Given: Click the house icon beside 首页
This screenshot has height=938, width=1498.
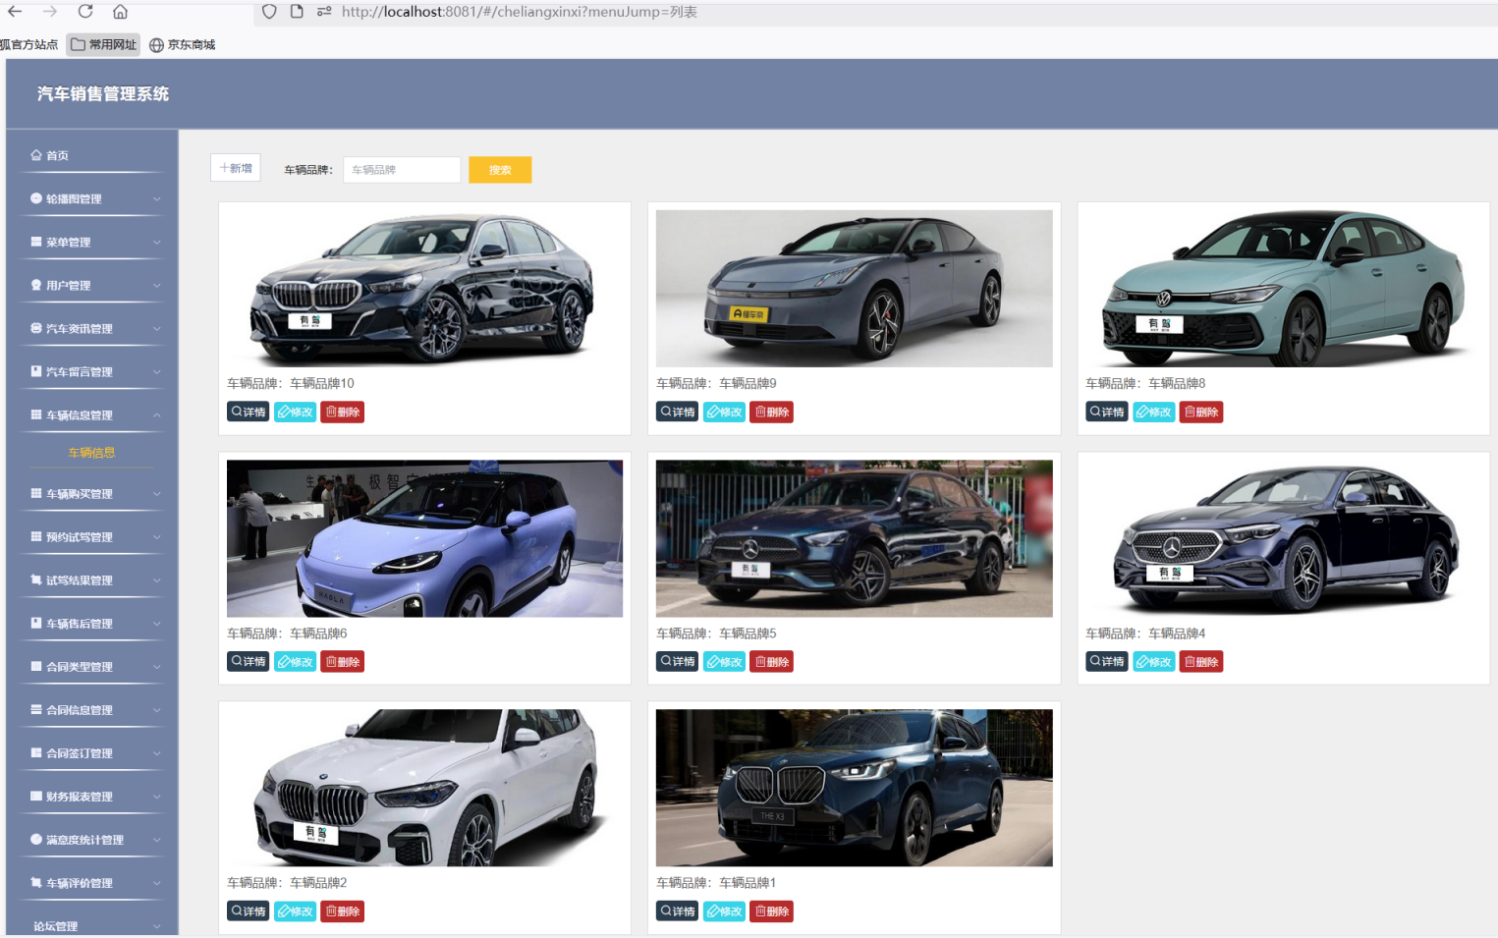Looking at the screenshot, I should click(36, 155).
